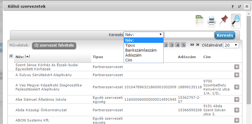Export the list with XLS icon
This screenshot has height=124, width=252.
coord(199,20)
